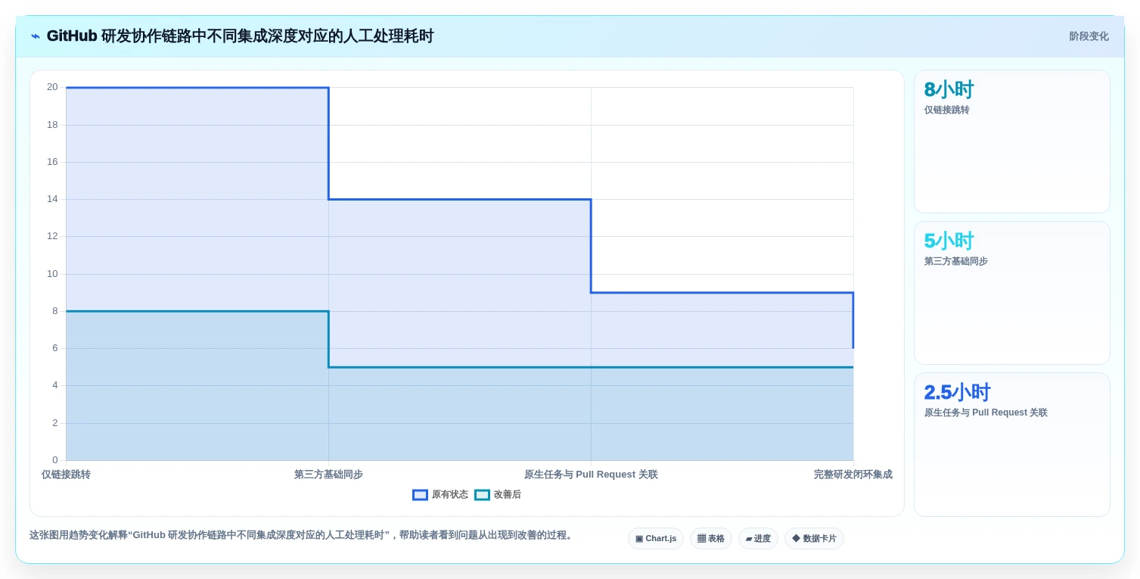Select the 表格 tag
Viewport: 1140px width, 579px height.
point(711,539)
